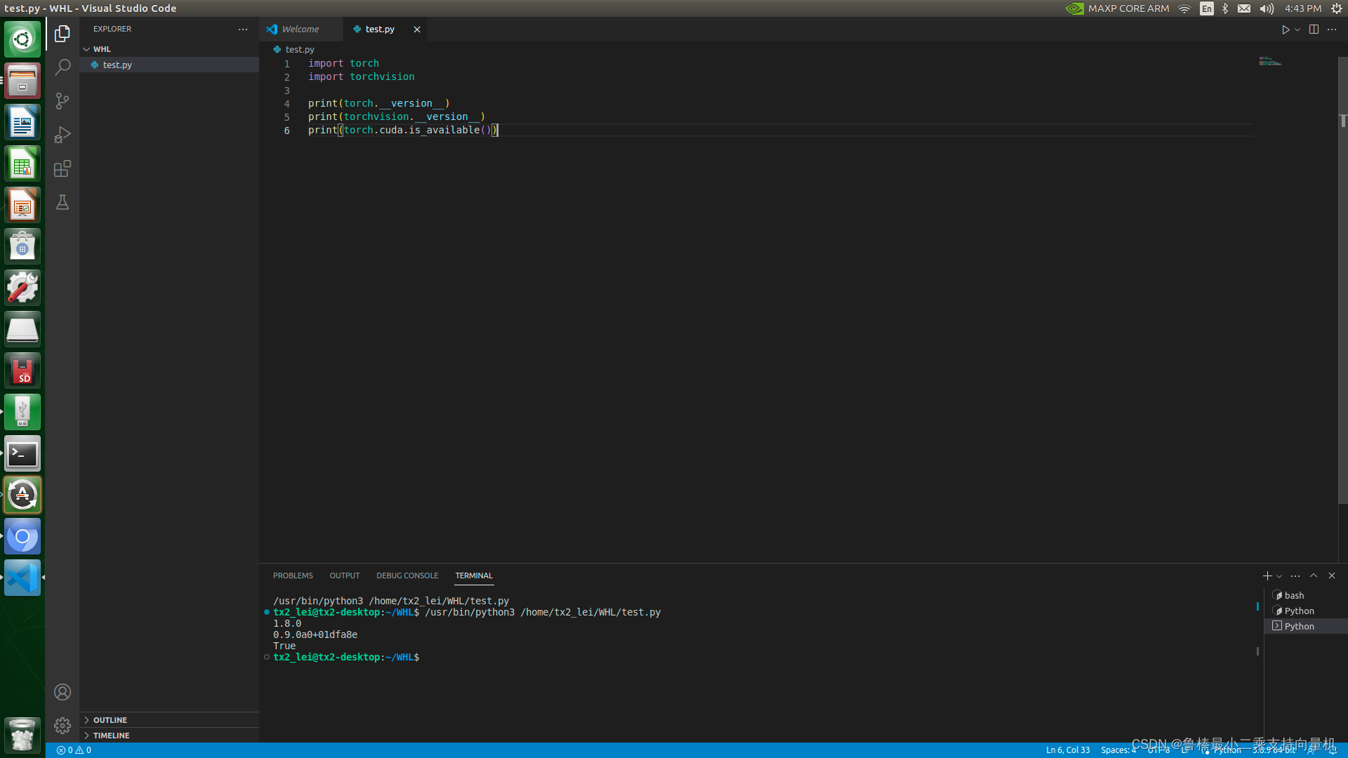
Task: Open the Search view in activity bar
Action: [x=62, y=67]
